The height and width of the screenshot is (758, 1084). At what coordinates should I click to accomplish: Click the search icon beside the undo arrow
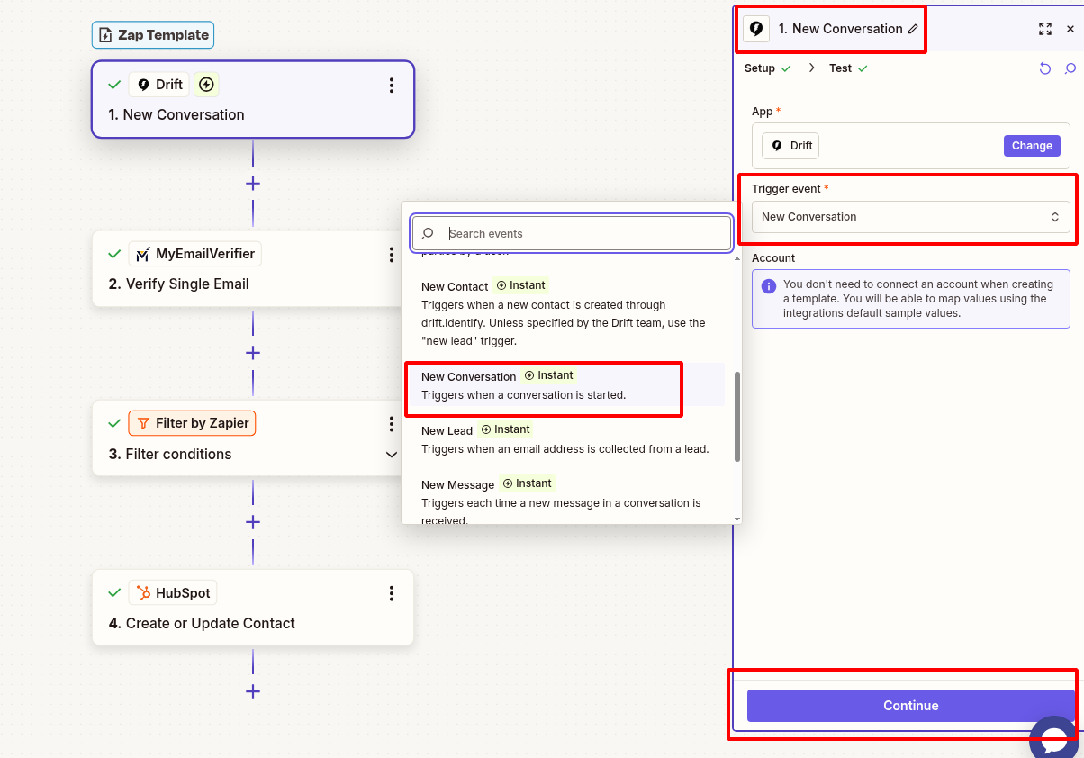(x=1070, y=68)
